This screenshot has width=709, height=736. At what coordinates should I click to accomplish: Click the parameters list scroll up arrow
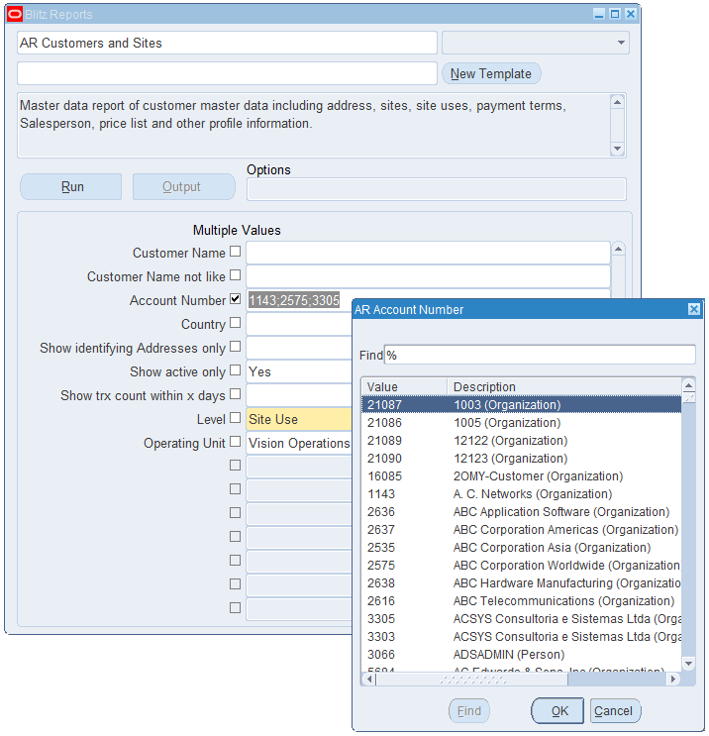[618, 249]
